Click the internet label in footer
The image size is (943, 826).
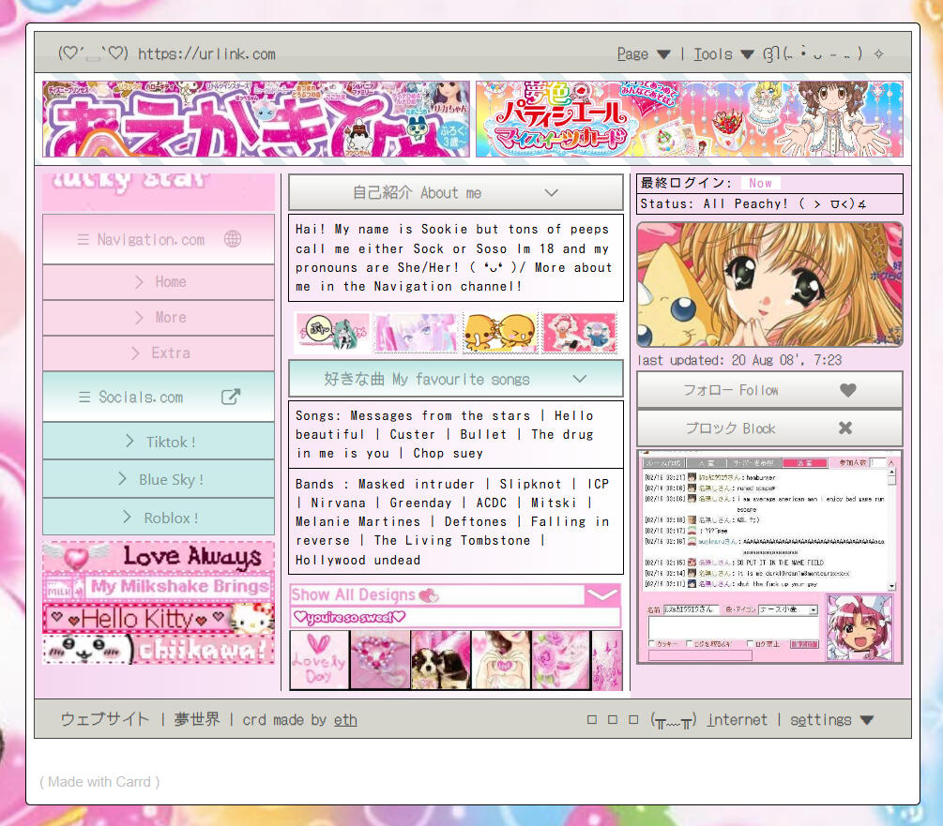(738, 720)
